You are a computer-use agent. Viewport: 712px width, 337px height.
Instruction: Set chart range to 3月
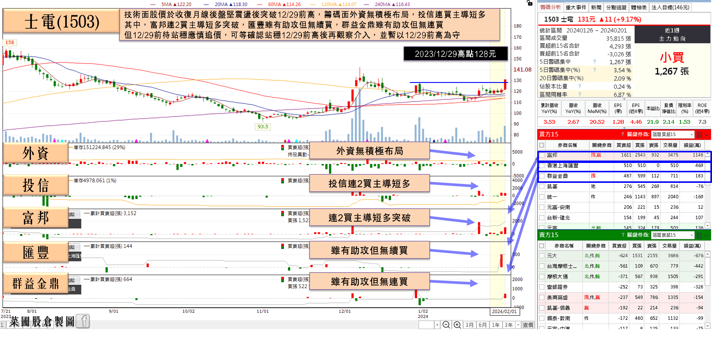pos(470,325)
